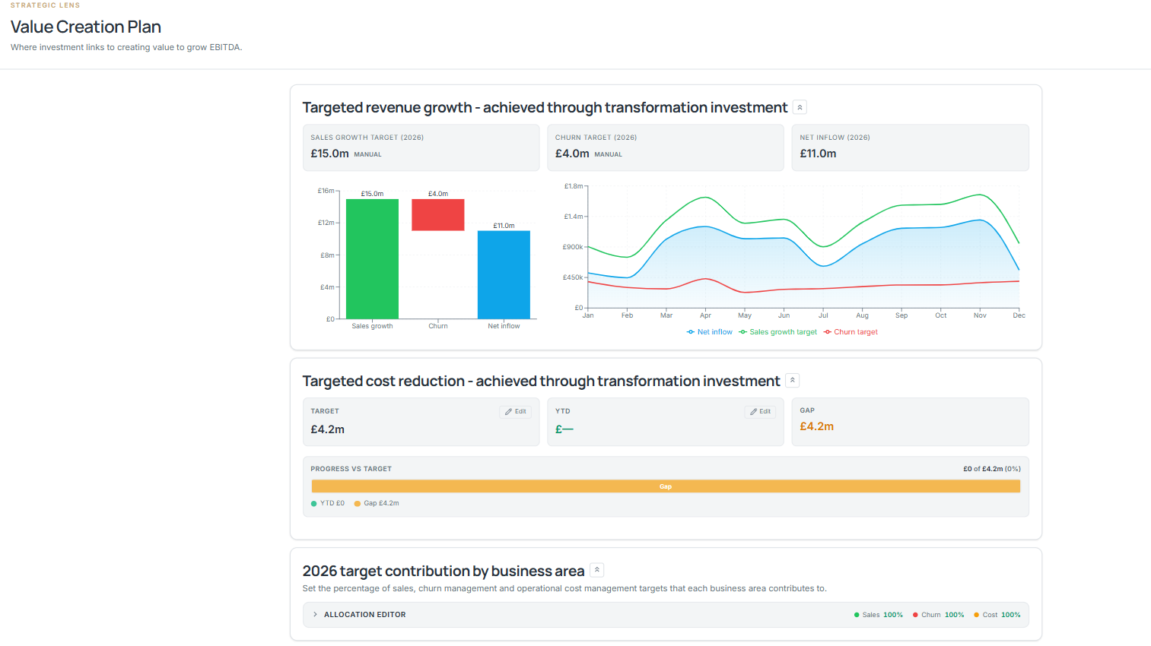Viewport: 1151px width, 646px height.
Task: Click the Apr label on the chart axis
Action: click(x=705, y=315)
